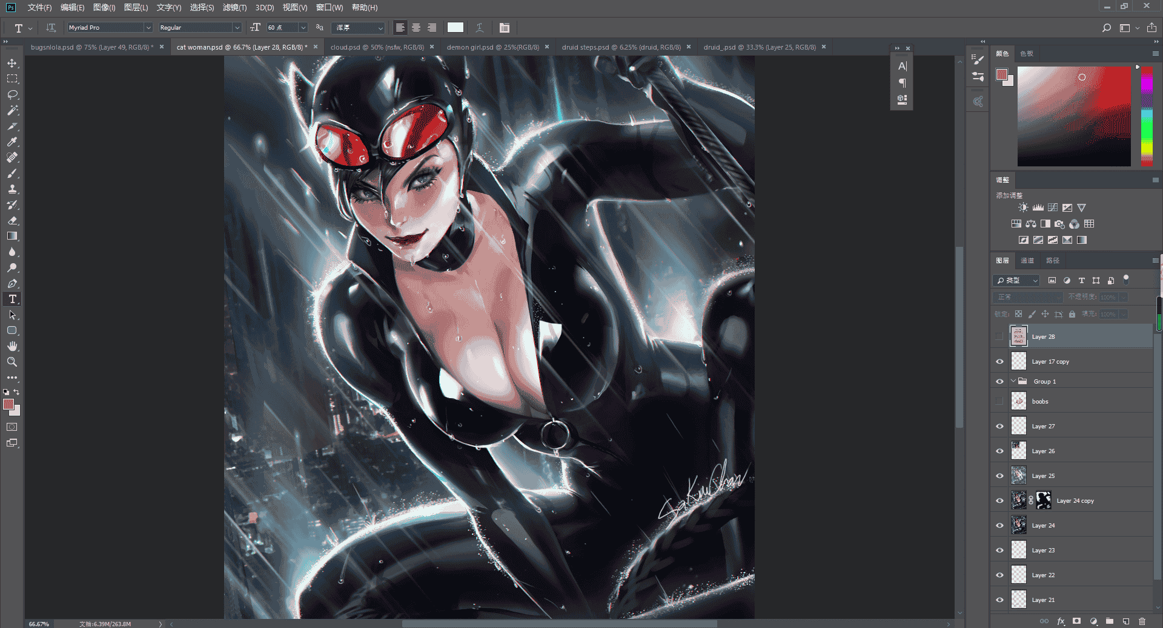Open the 滤镜(T) menu
The image size is (1163, 628).
(234, 7)
